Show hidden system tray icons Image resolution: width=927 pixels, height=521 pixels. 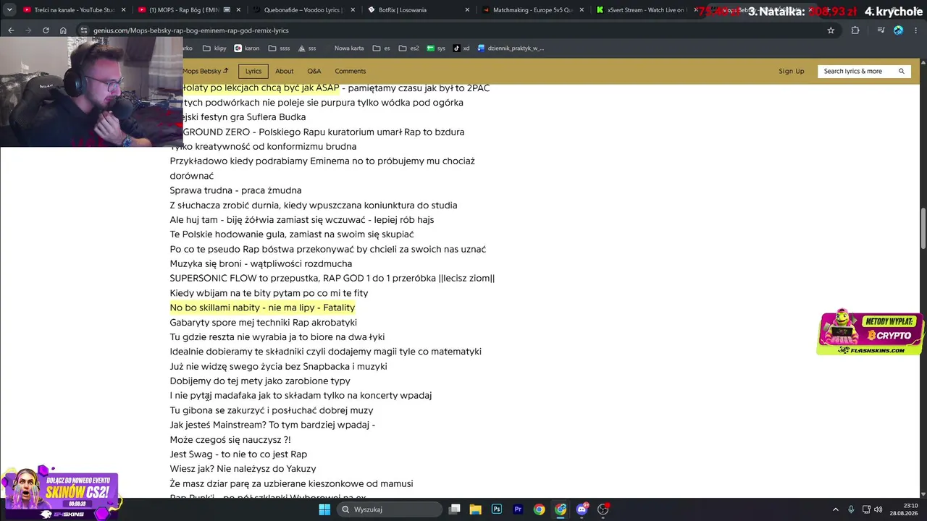click(x=835, y=509)
